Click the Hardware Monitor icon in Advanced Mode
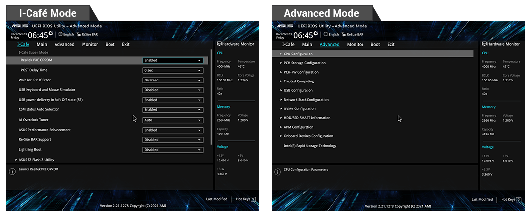530x215 pixels. coord(484,44)
